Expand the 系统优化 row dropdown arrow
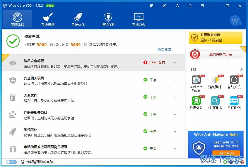This screenshot has height=167, width=248. (175, 132)
